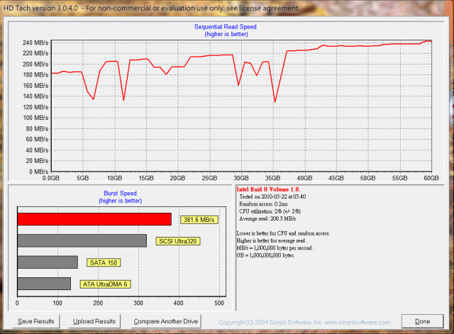
Task: Click the 381.6 MB/s burst label
Action: [x=199, y=220]
